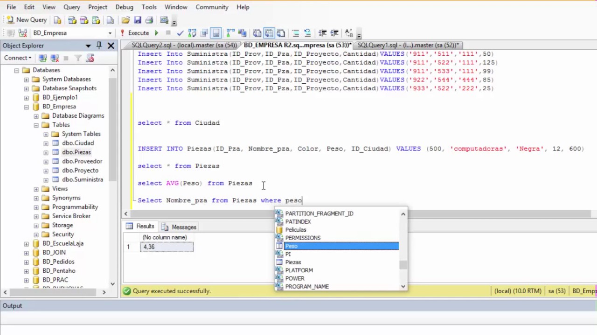Switch output to Results to Grid
Image resolution: width=597 pixels, height=335 pixels.
click(x=269, y=33)
